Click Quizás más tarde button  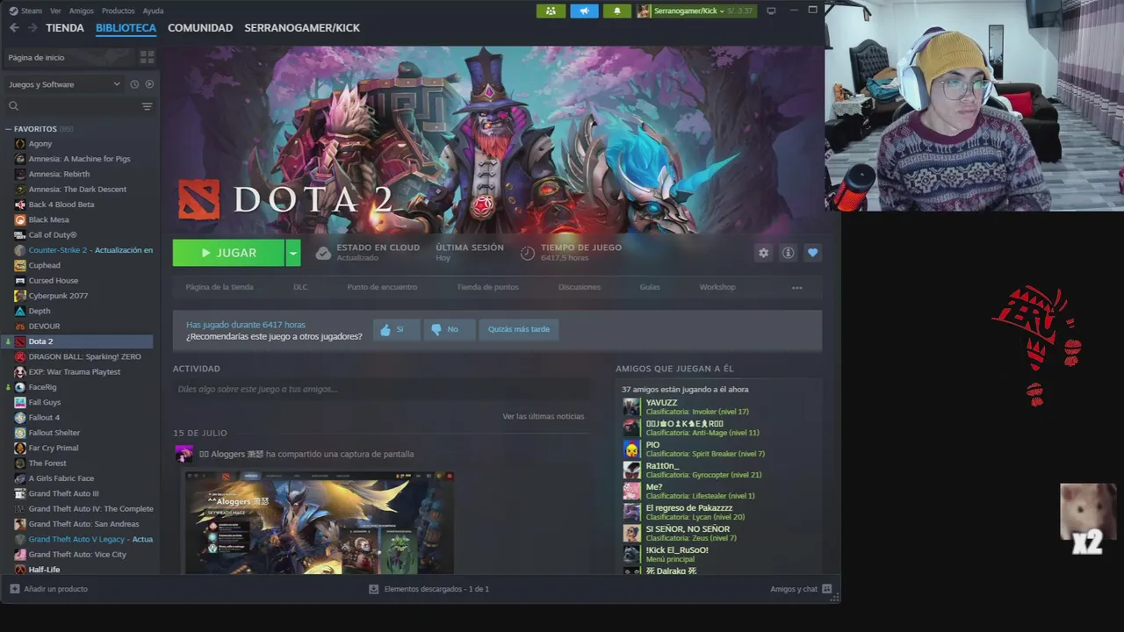pos(519,329)
